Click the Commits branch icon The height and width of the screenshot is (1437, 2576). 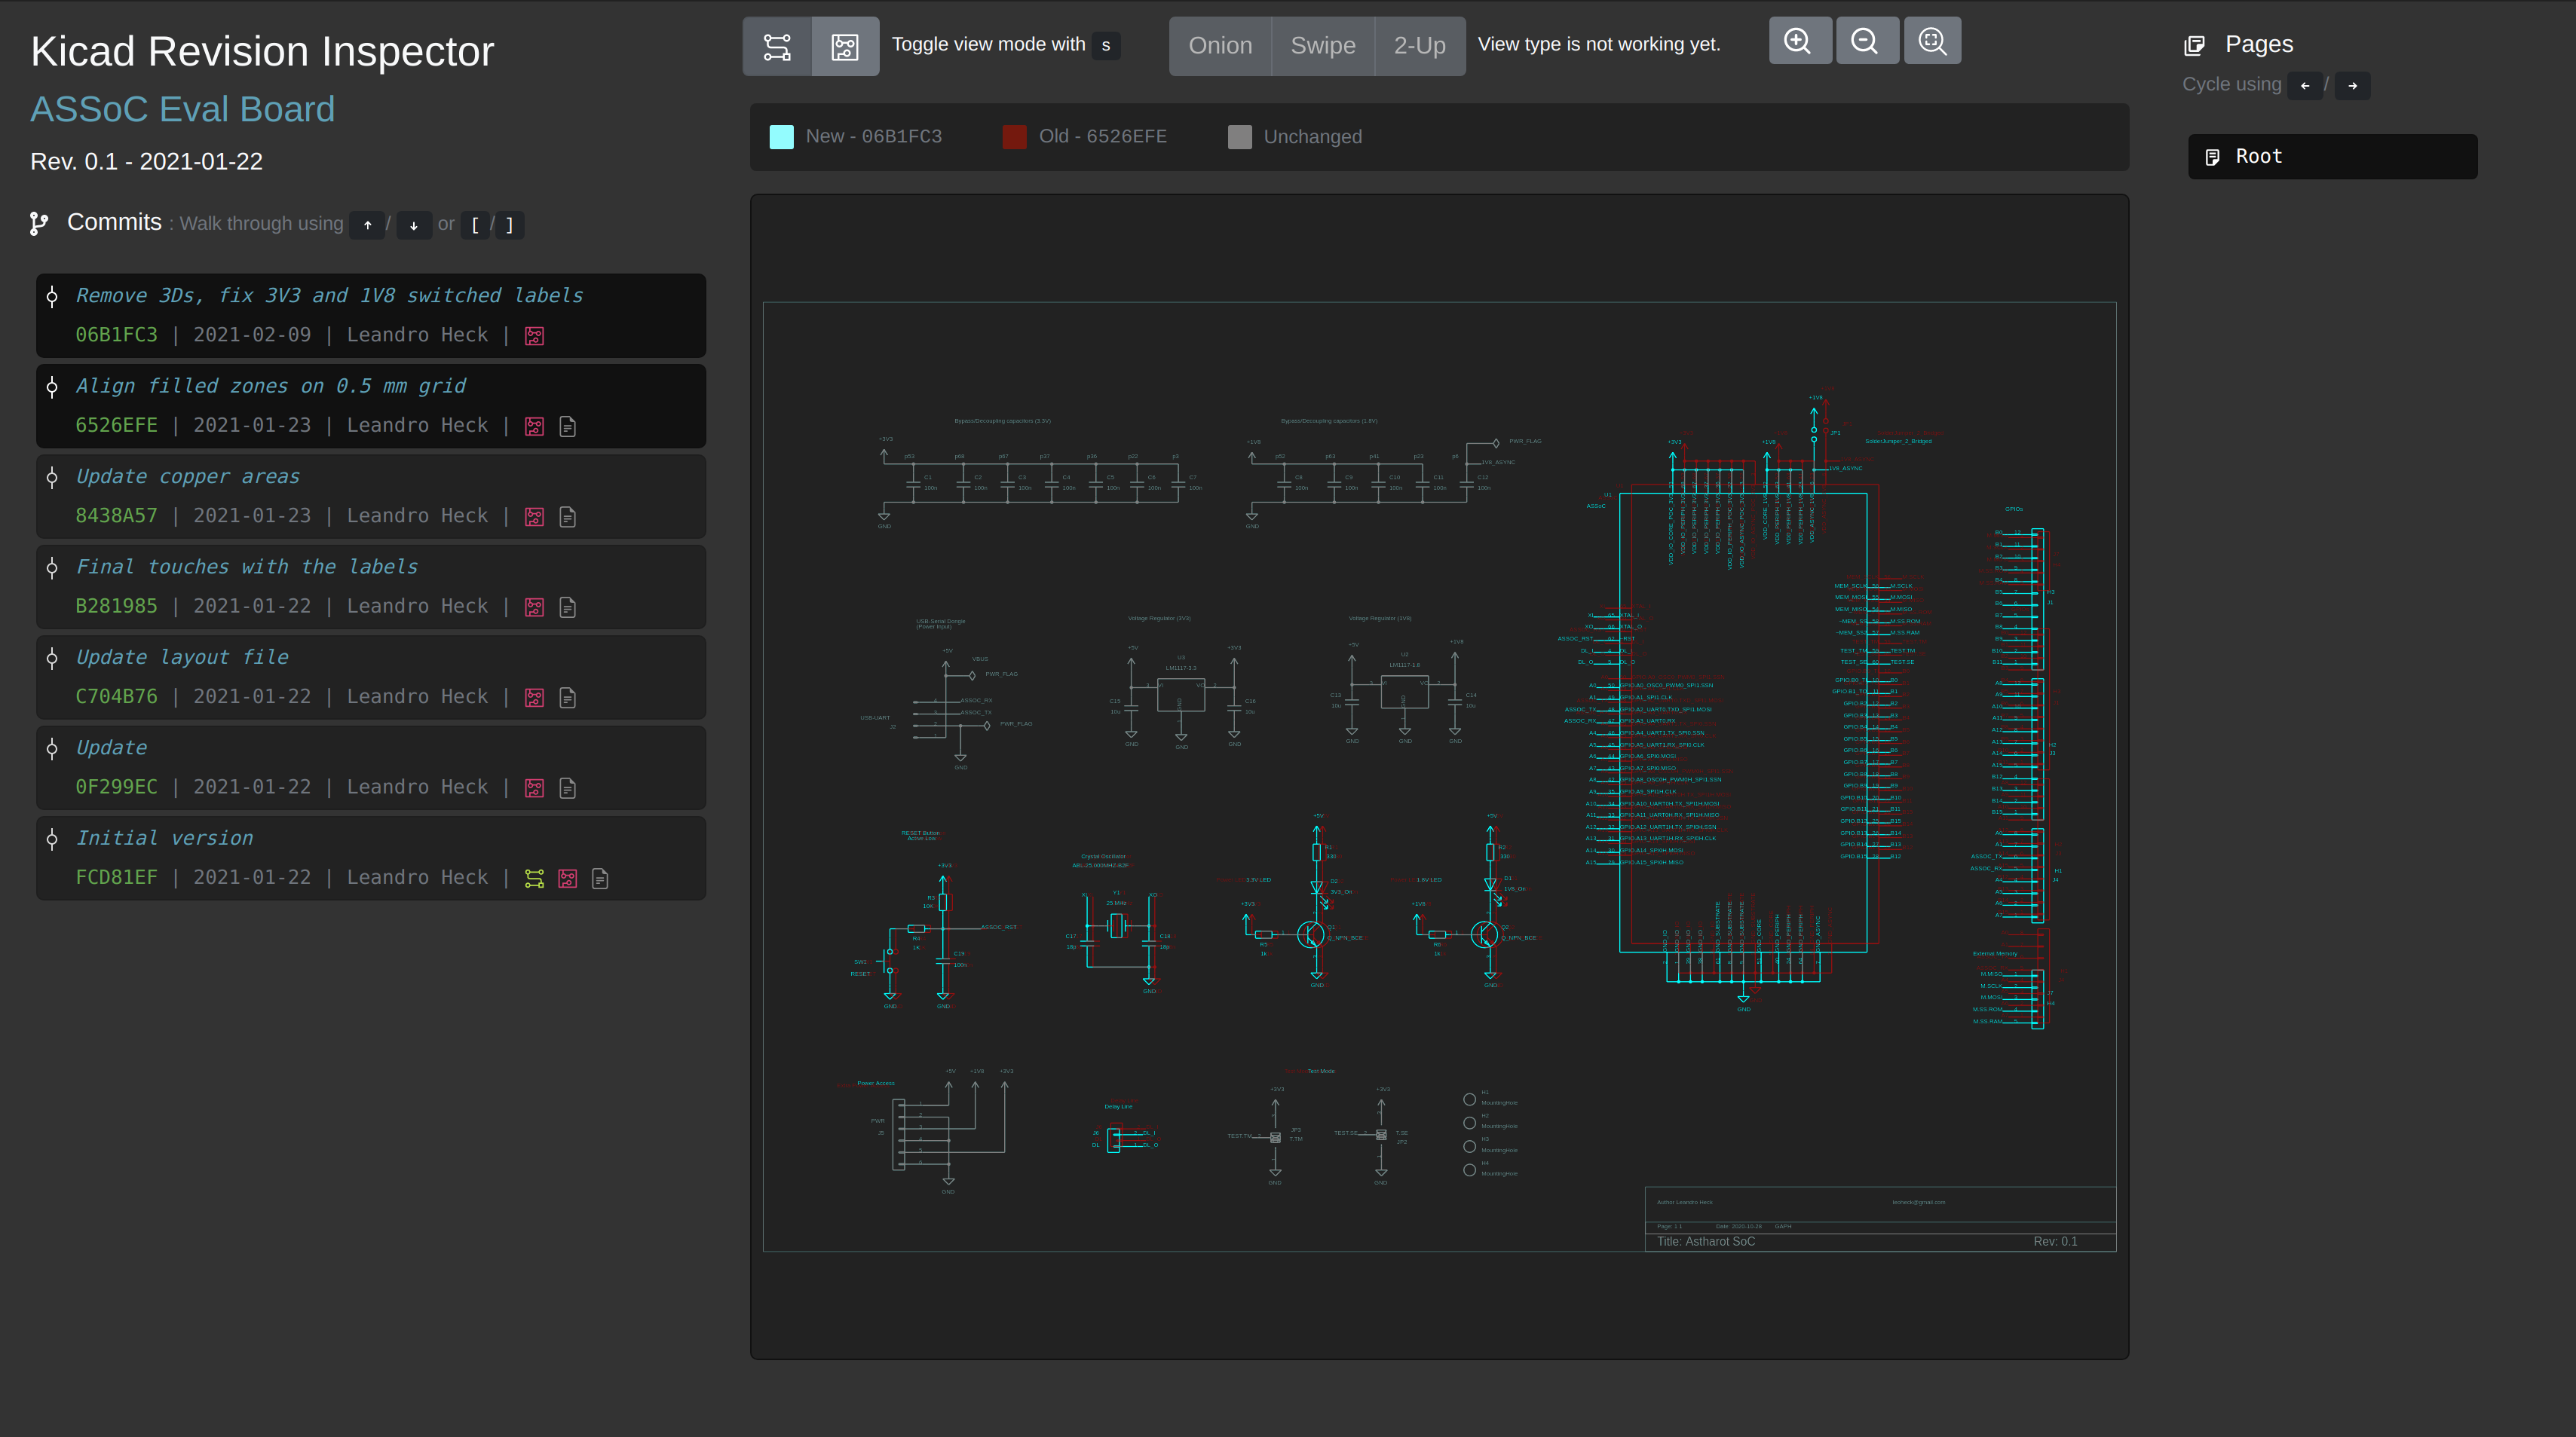tap(39, 224)
